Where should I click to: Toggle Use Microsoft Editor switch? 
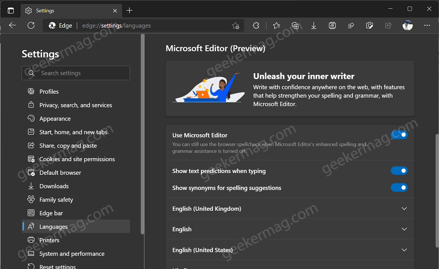(x=399, y=135)
